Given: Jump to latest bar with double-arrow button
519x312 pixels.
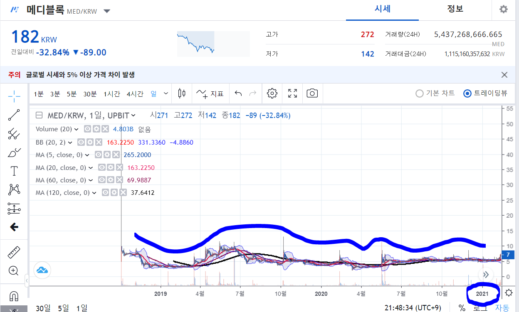Looking at the screenshot, I should (486, 274).
